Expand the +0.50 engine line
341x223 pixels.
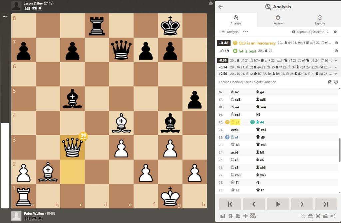(x=336, y=74)
